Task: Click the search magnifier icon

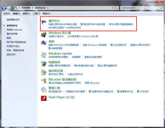Action: pos(161,8)
